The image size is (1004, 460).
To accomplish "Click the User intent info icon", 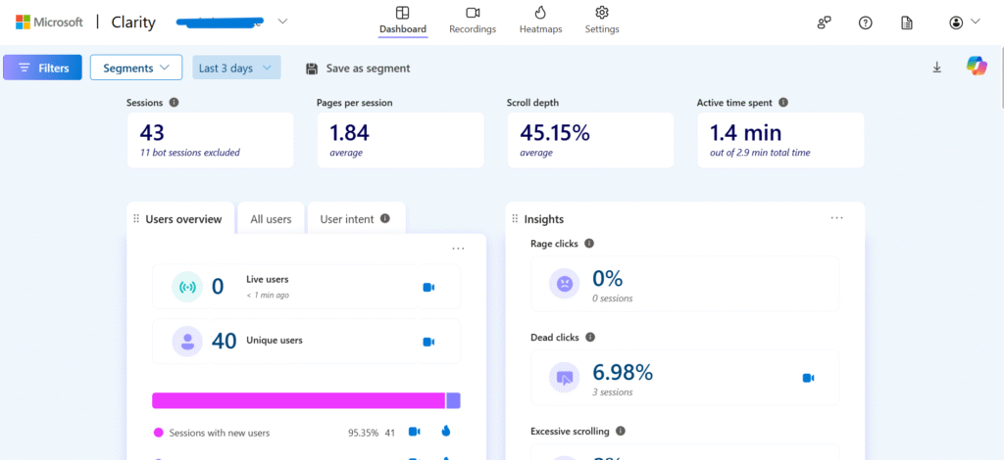I will (384, 218).
